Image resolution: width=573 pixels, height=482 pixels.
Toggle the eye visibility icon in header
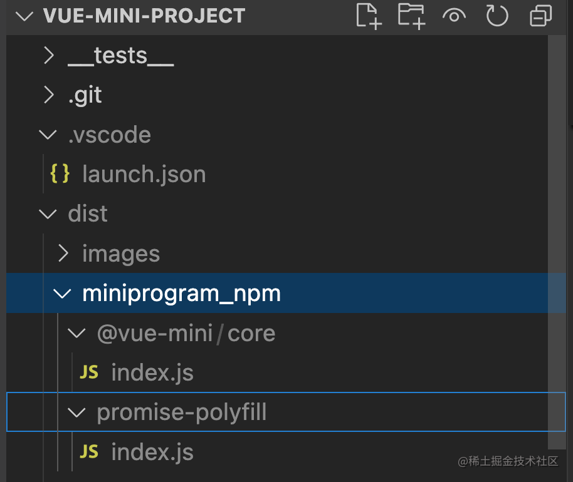click(454, 16)
